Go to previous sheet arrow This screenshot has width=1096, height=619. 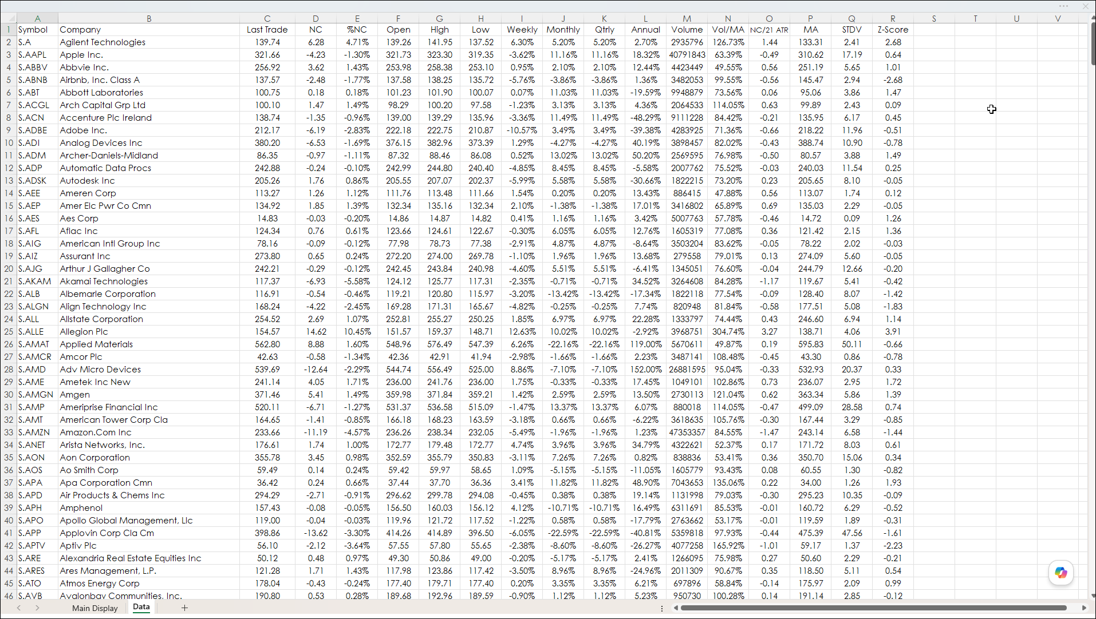pos(19,608)
